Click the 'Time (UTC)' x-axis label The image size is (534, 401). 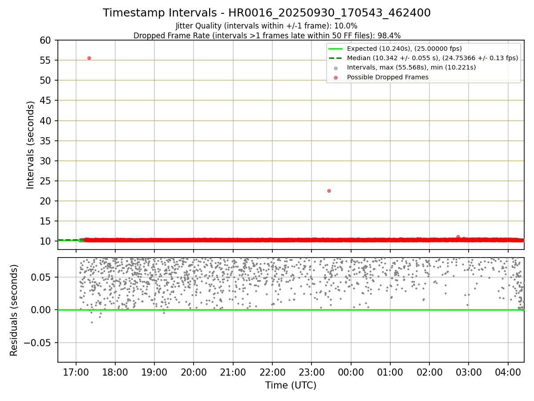(x=291, y=385)
